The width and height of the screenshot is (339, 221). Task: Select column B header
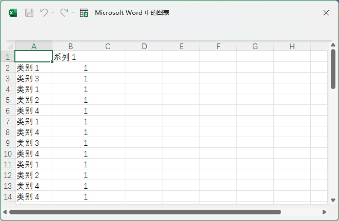[71, 47]
